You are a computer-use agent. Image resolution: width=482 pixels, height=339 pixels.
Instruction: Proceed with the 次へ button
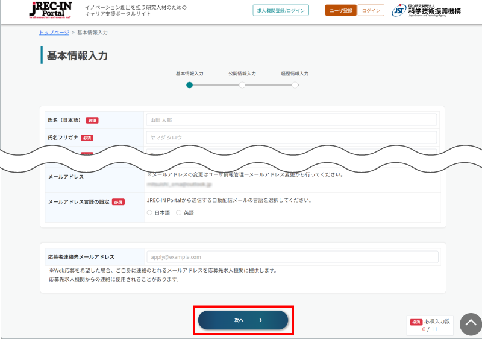pos(243,320)
